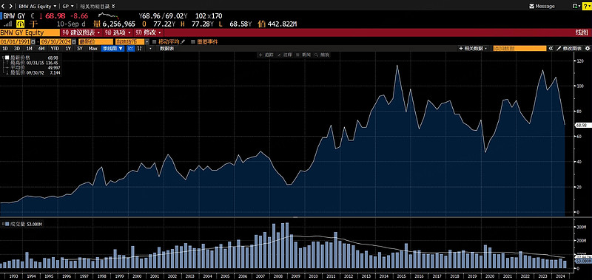Click the 442.822M value text

pos(282,24)
